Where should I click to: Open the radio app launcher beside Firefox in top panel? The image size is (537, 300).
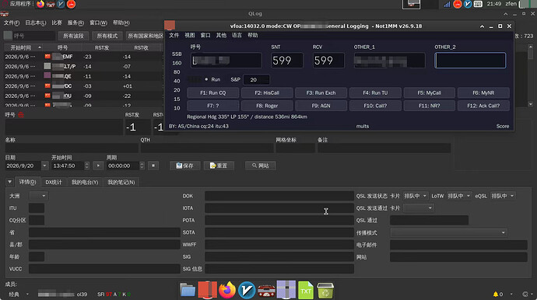coord(51,4)
